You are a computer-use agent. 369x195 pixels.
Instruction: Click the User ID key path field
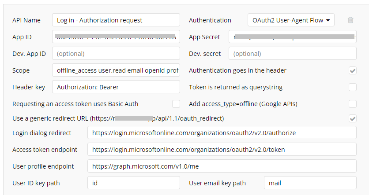pos(134,183)
